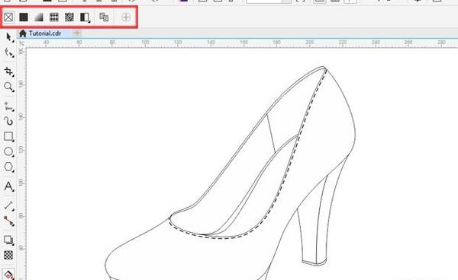Select the Parallel dimension tool

[x=9, y=205]
